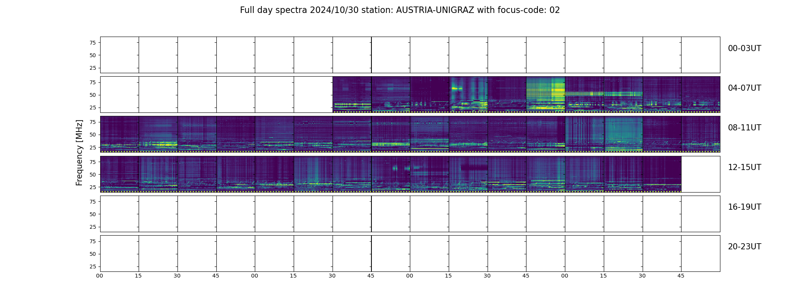
Task: Select 04-07UT panel with yellow blob near 60 MHz
Action: coord(468,95)
